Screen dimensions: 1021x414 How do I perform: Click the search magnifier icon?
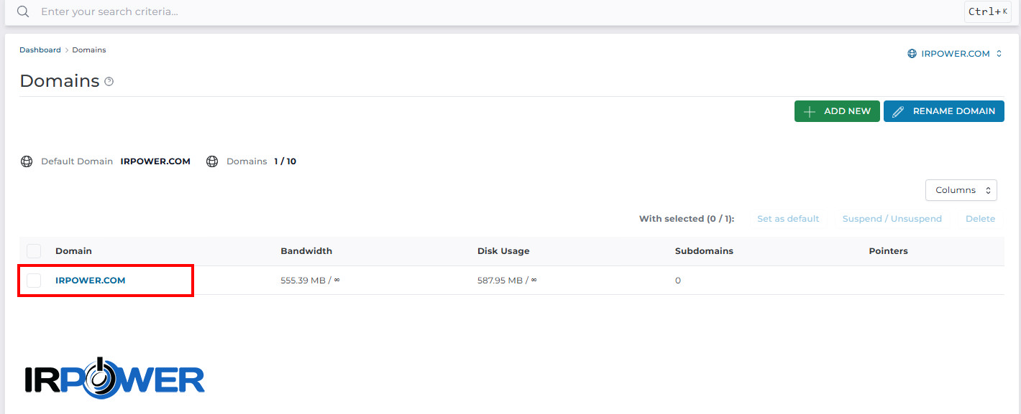[24, 11]
